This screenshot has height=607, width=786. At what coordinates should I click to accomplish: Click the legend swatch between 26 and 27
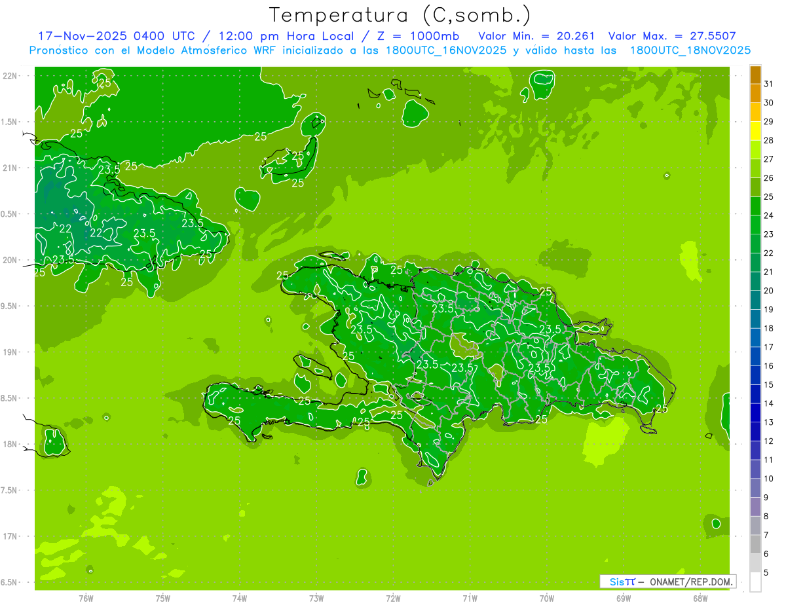tap(755, 168)
